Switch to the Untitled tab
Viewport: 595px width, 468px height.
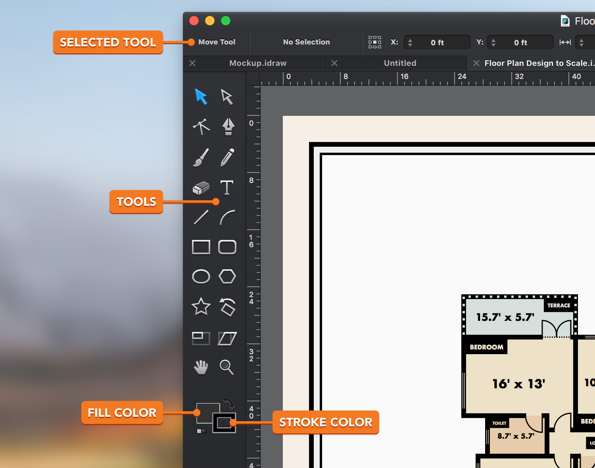tap(400, 63)
